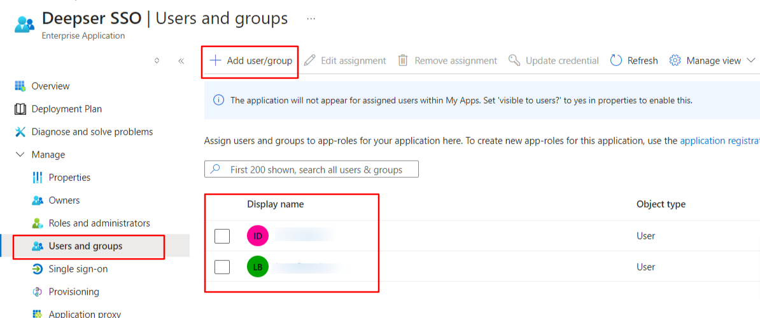This screenshot has height=318, width=760.
Task: Click Manage view button label
Action: tap(714, 60)
